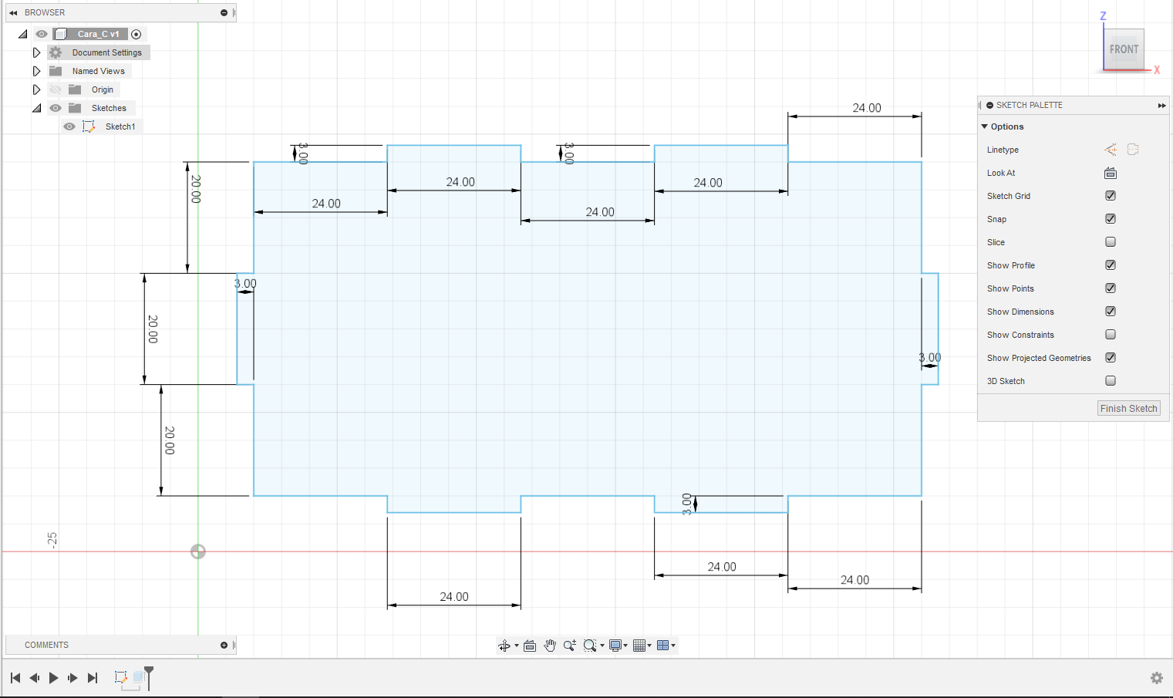The image size is (1173, 698).
Task: Expand Sketch Palette with double-arrow icon
Action: tap(1161, 105)
